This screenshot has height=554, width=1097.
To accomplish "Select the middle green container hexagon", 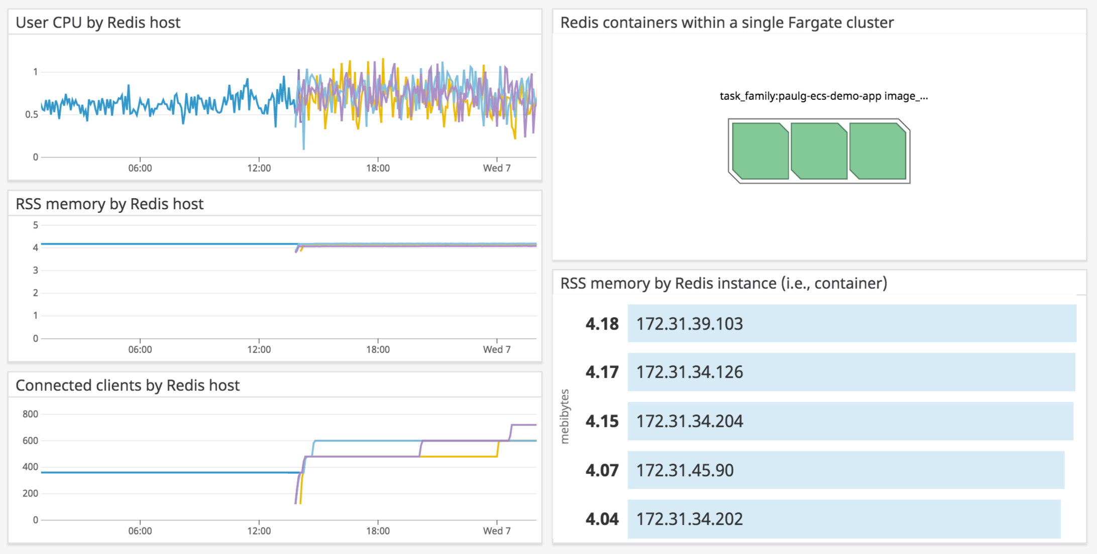I will point(818,152).
